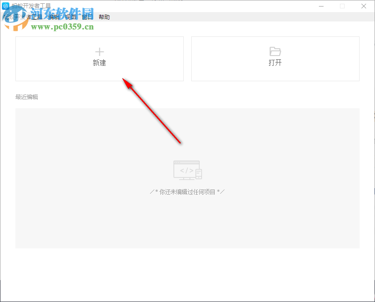Click the 你还未编辑过任何项目 empty state message
Image resolution: width=375 pixels, height=302 pixels.
click(187, 191)
